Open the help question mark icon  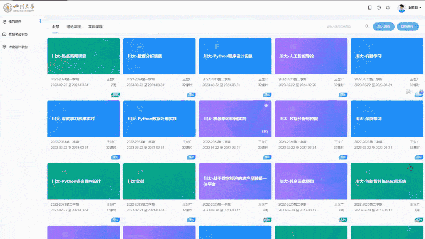pyautogui.click(x=379, y=7)
